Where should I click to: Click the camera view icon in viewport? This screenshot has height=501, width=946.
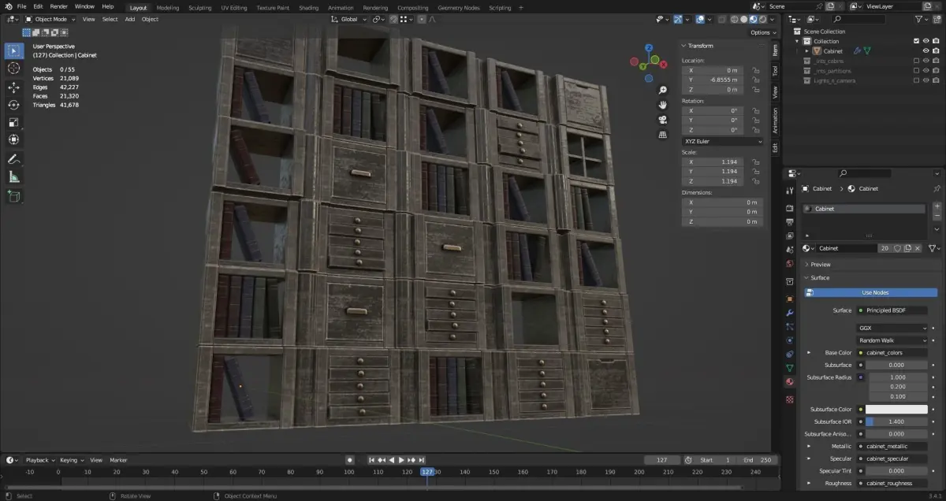[x=663, y=119]
